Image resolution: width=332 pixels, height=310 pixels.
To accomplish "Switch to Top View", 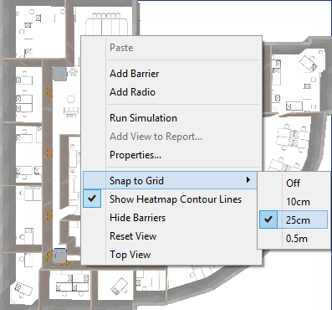I will (130, 255).
